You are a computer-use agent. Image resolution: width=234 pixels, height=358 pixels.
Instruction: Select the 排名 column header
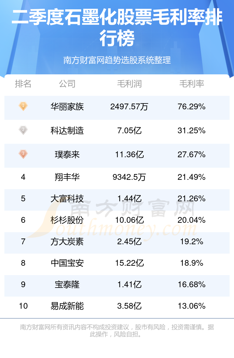click(23, 84)
